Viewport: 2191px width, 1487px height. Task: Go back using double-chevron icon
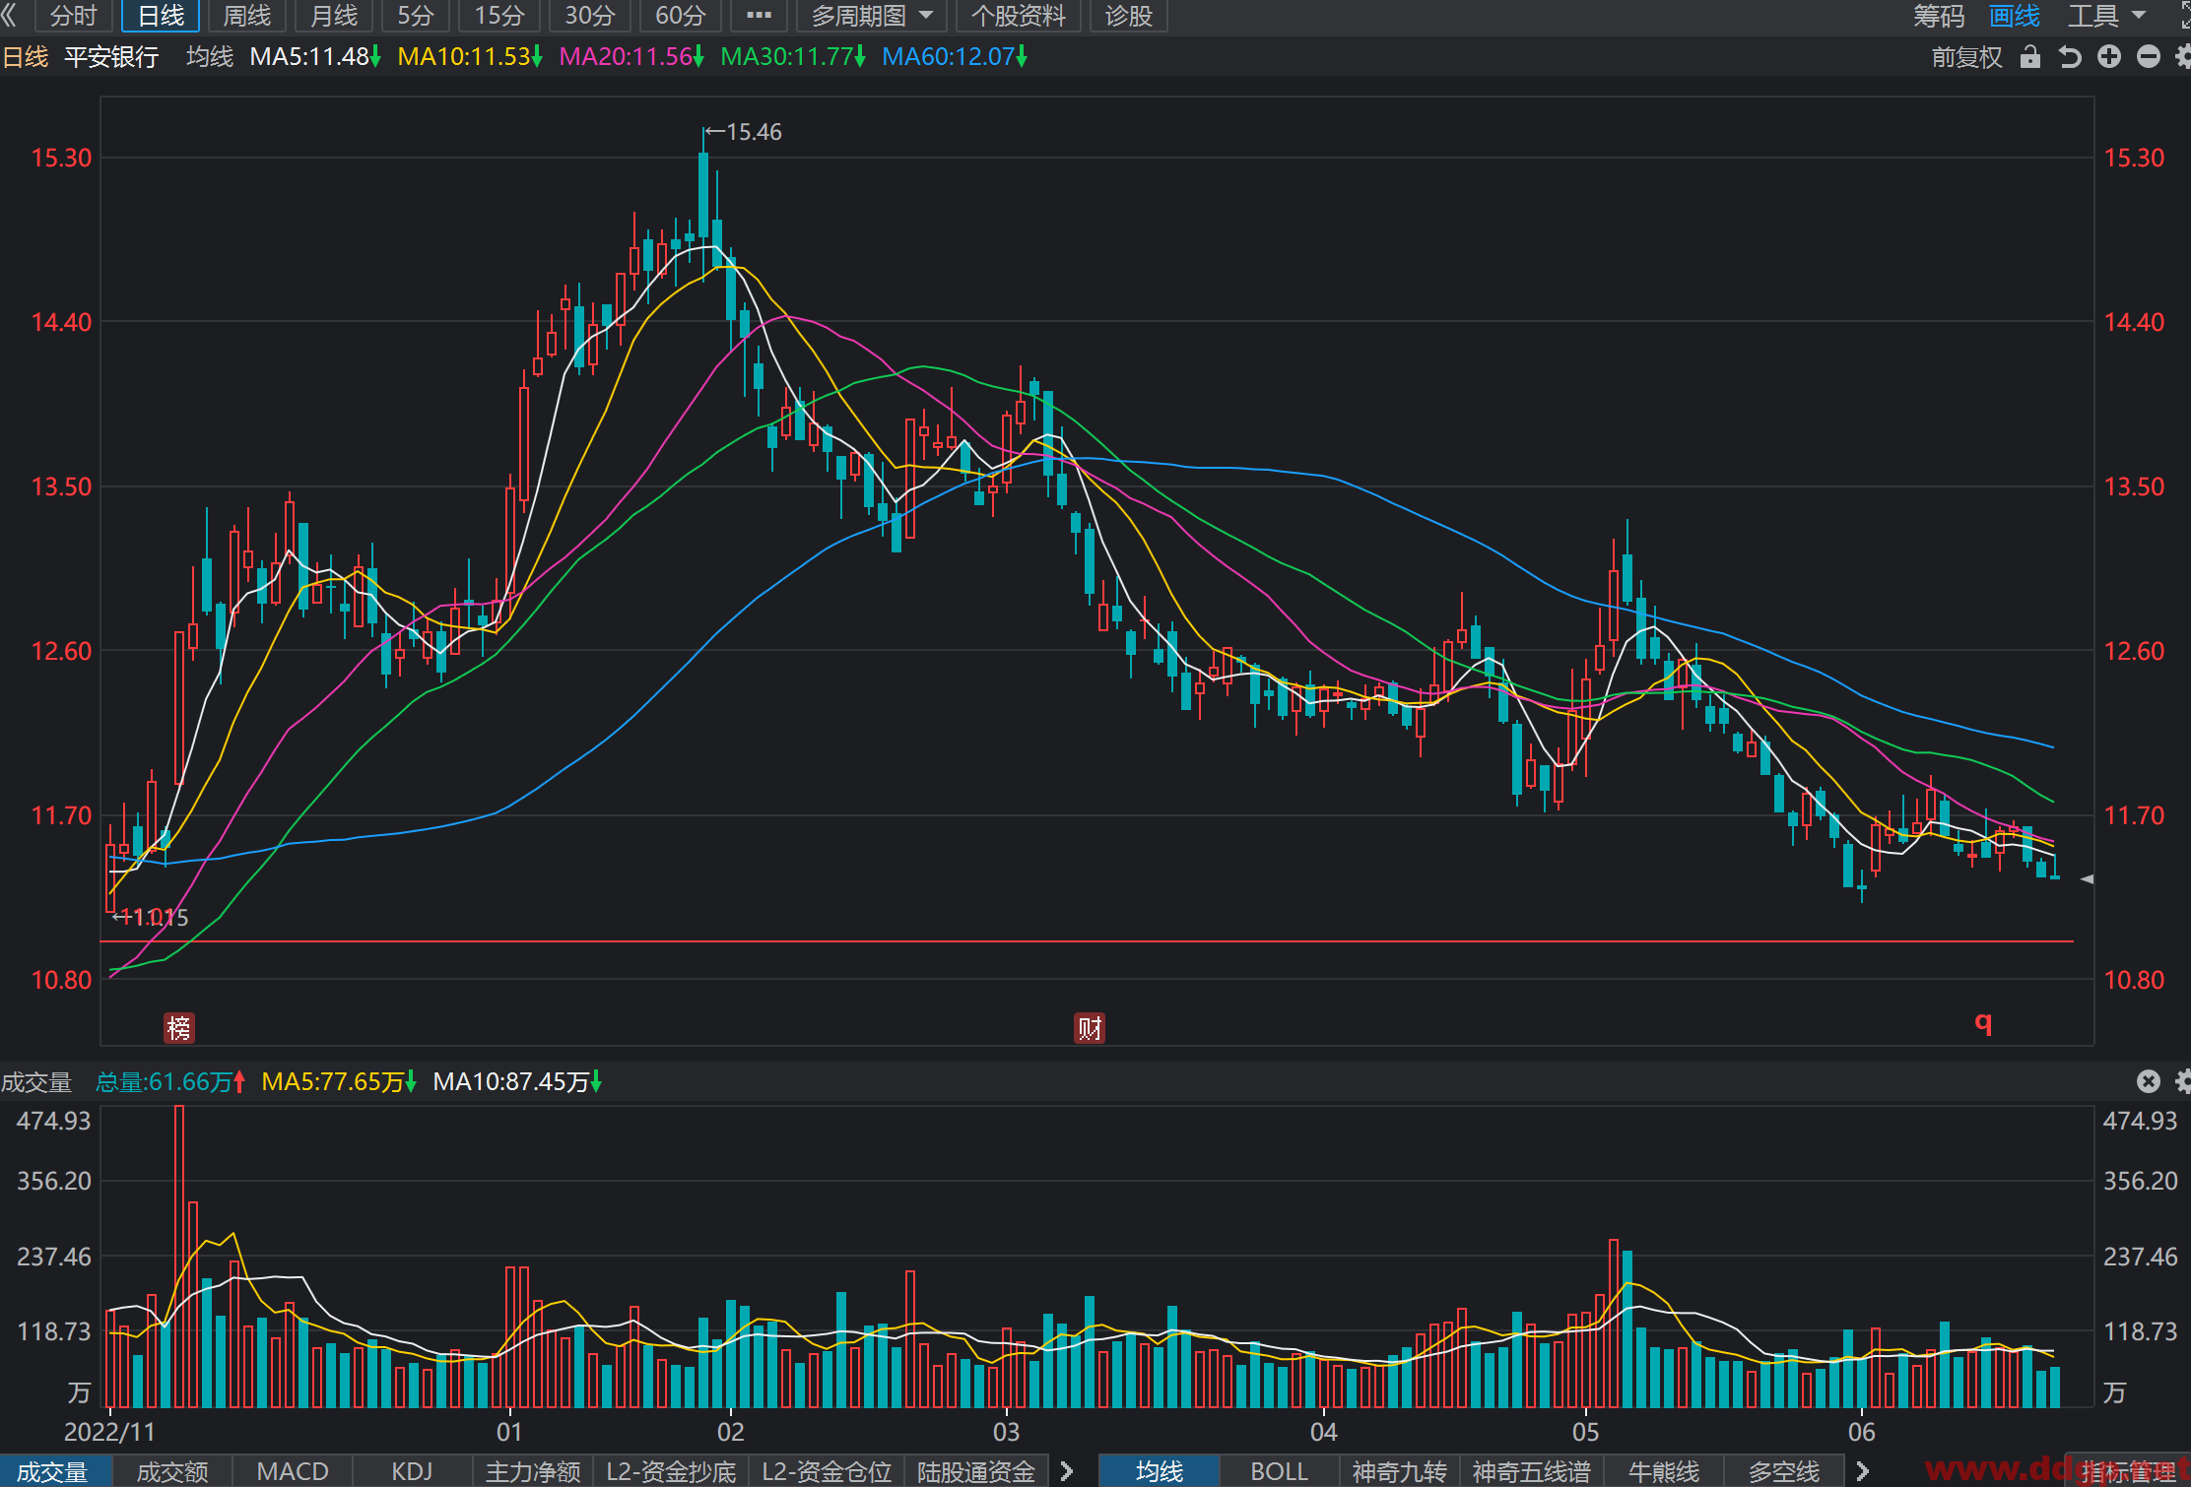click(10, 16)
